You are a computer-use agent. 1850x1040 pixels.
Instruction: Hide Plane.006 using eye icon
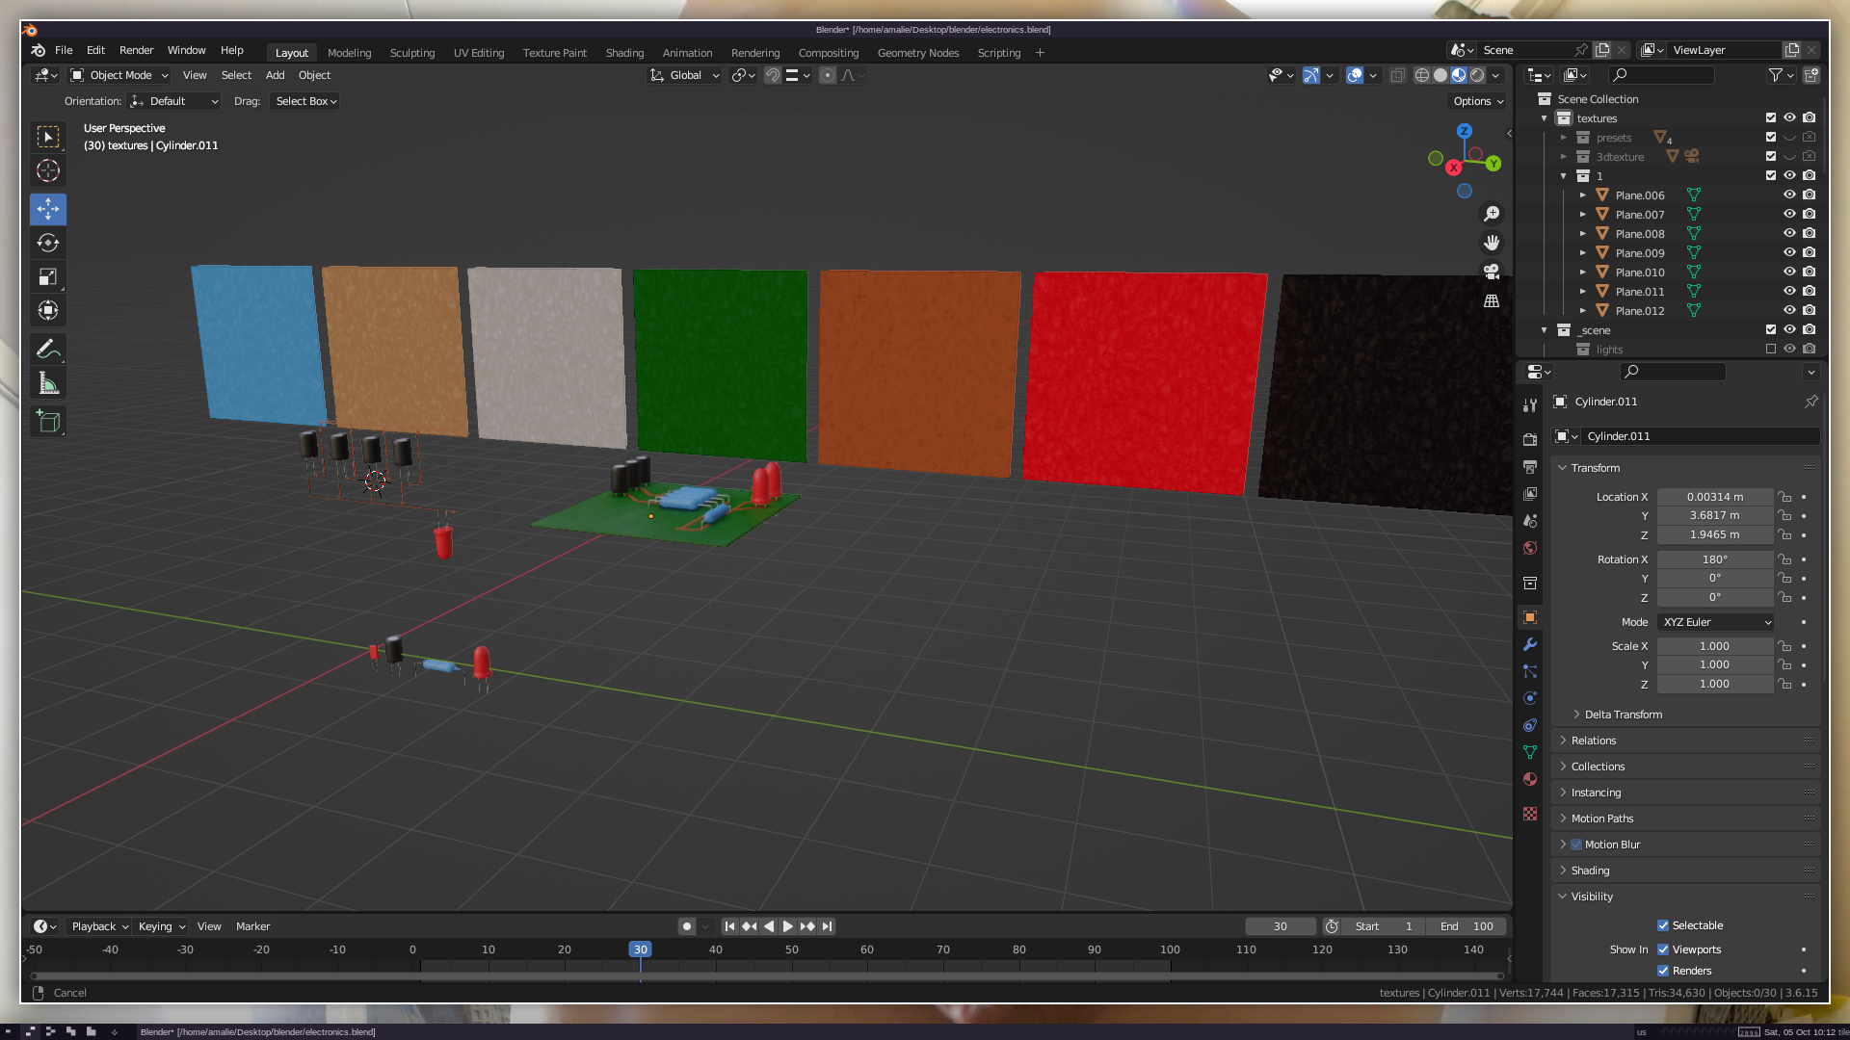point(1789,195)
